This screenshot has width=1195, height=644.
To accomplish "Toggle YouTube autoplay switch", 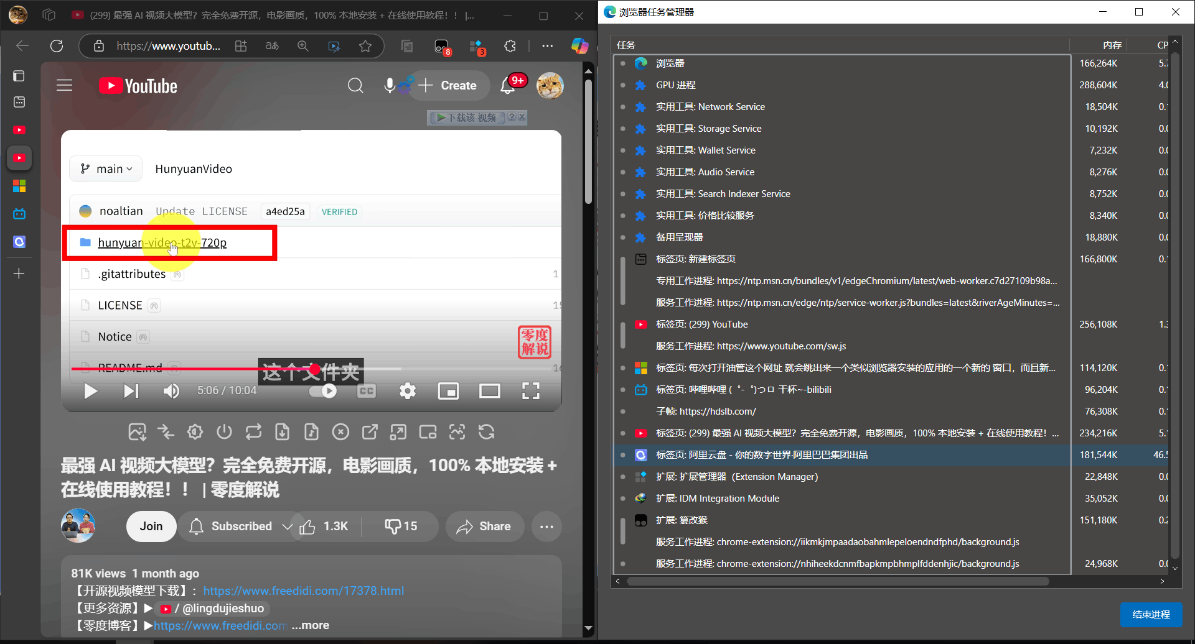I will (x=323, y=391).
